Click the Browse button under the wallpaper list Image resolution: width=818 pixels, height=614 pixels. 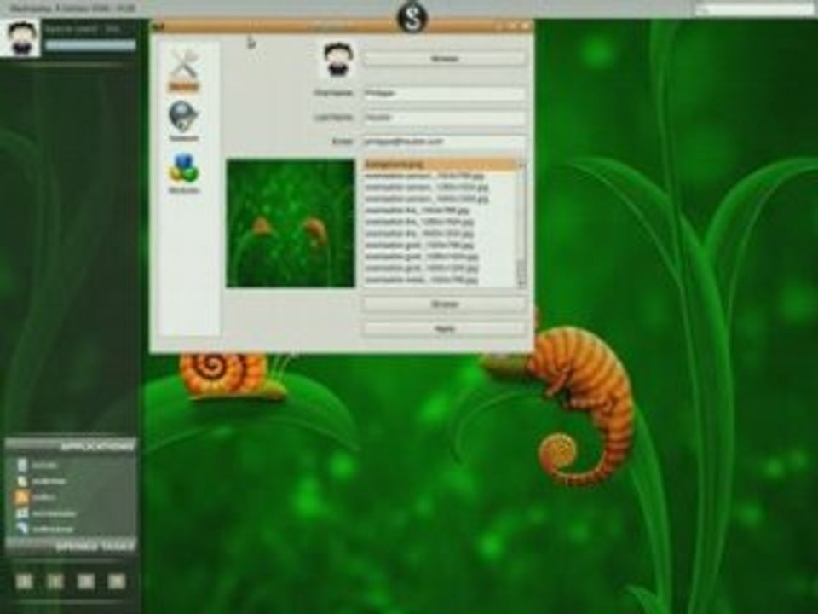[445, 304]
